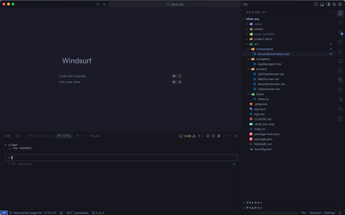345x215 pixels.
Task: Open the Search view in activity bar
Action: 340,23
